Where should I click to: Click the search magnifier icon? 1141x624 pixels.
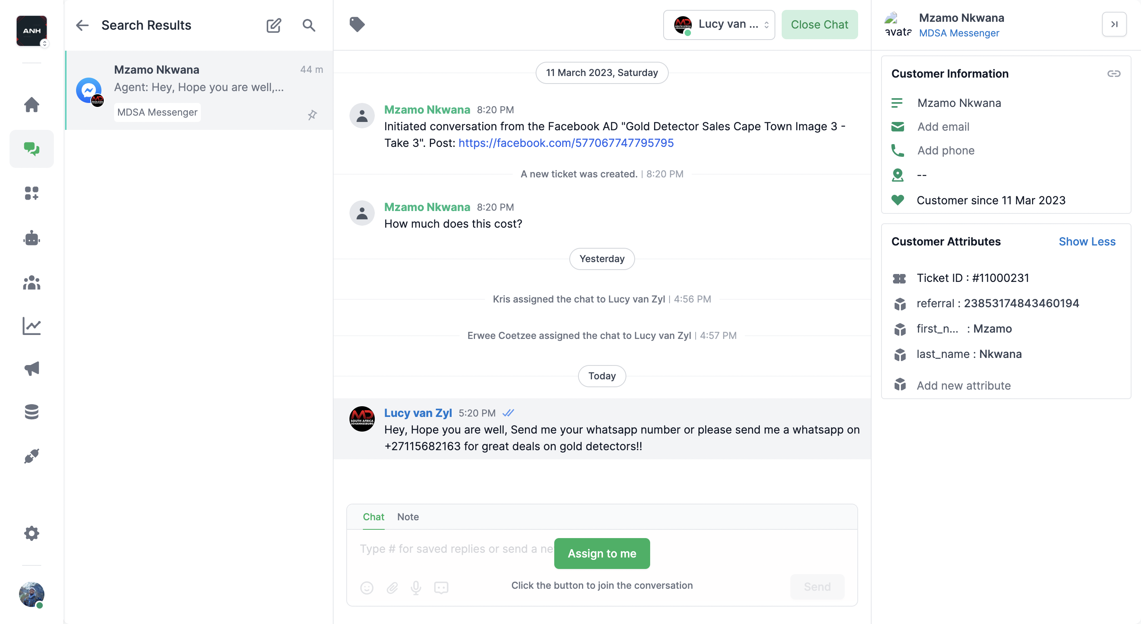pos(309,25)
